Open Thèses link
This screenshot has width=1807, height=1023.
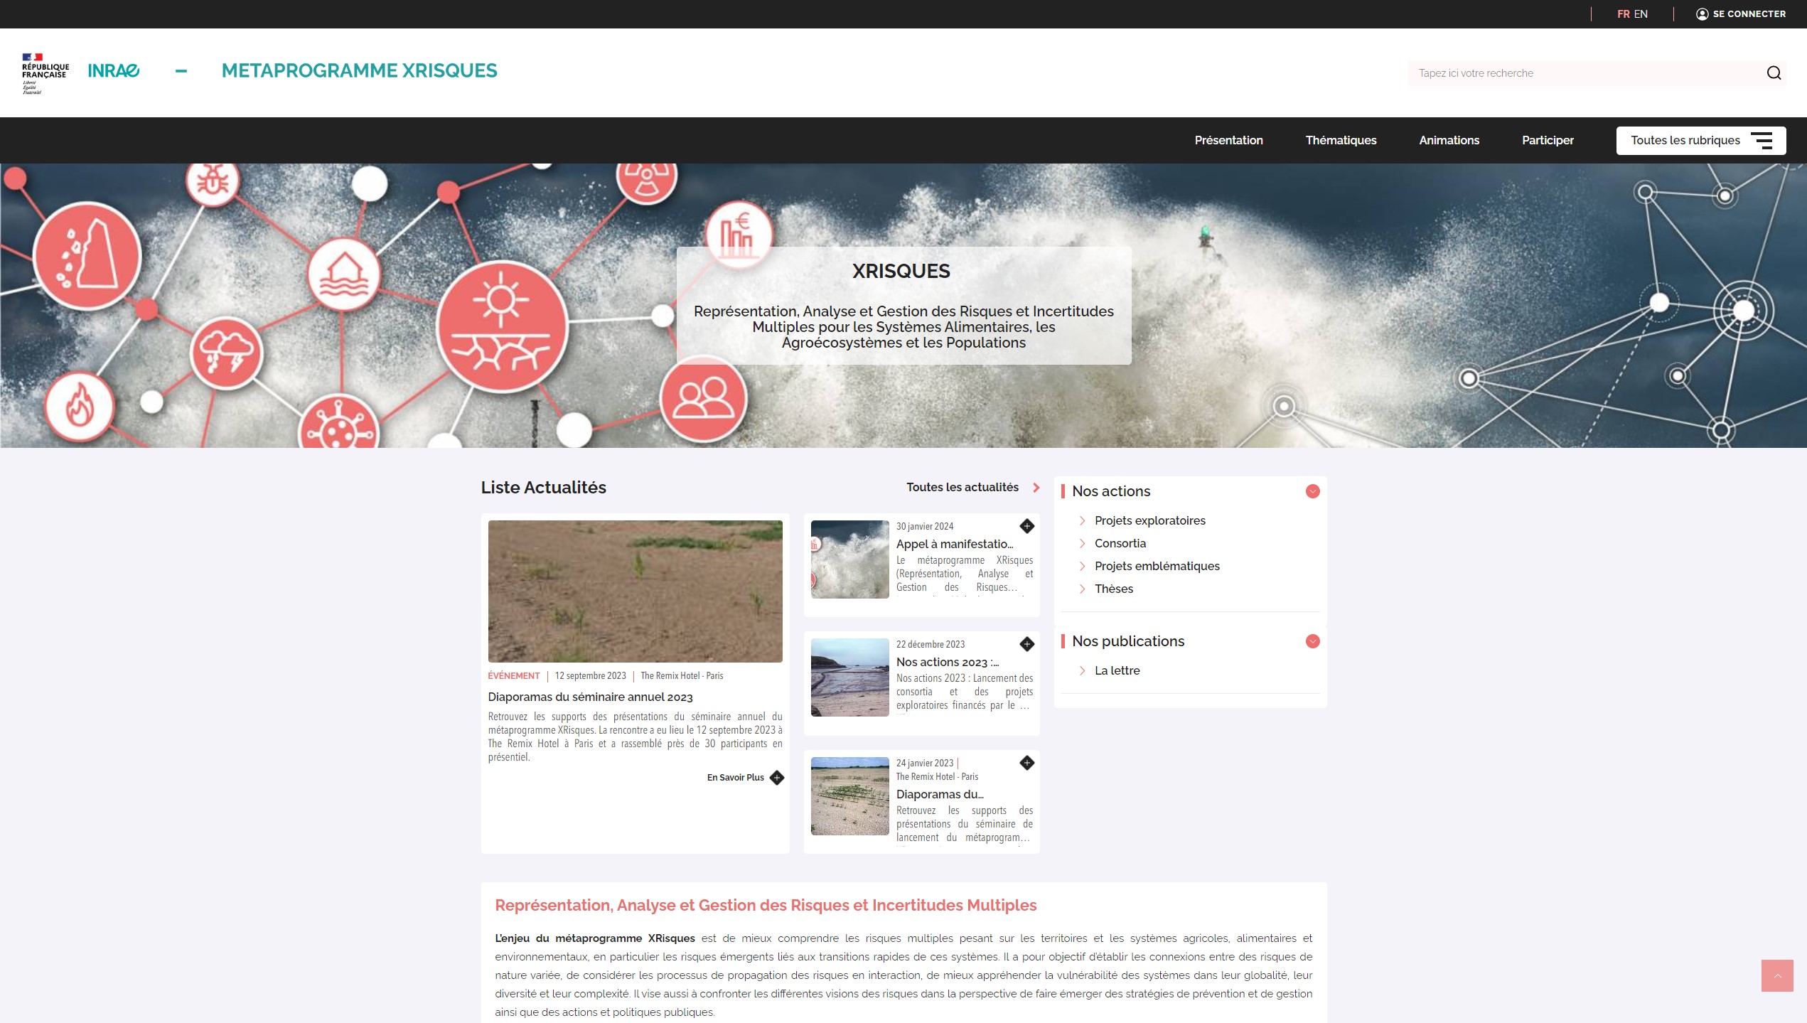[x=1113, y=589]
